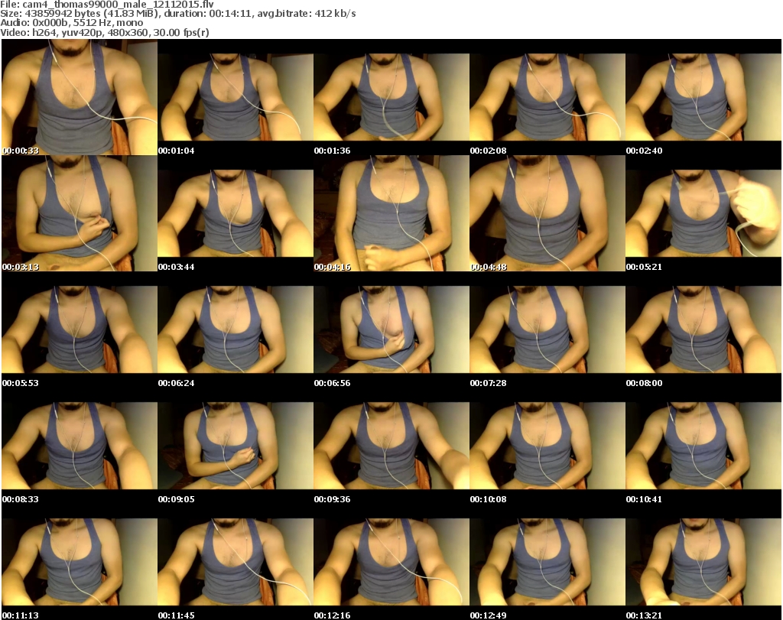The image size is (783, 620).
Task: Click the thumbnail at 00:08:00
Action: click(x=703, y=330)
